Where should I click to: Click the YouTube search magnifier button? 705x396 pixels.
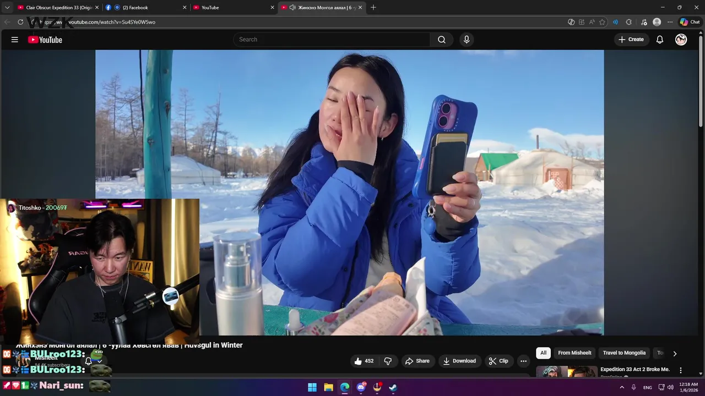point(442,40)
